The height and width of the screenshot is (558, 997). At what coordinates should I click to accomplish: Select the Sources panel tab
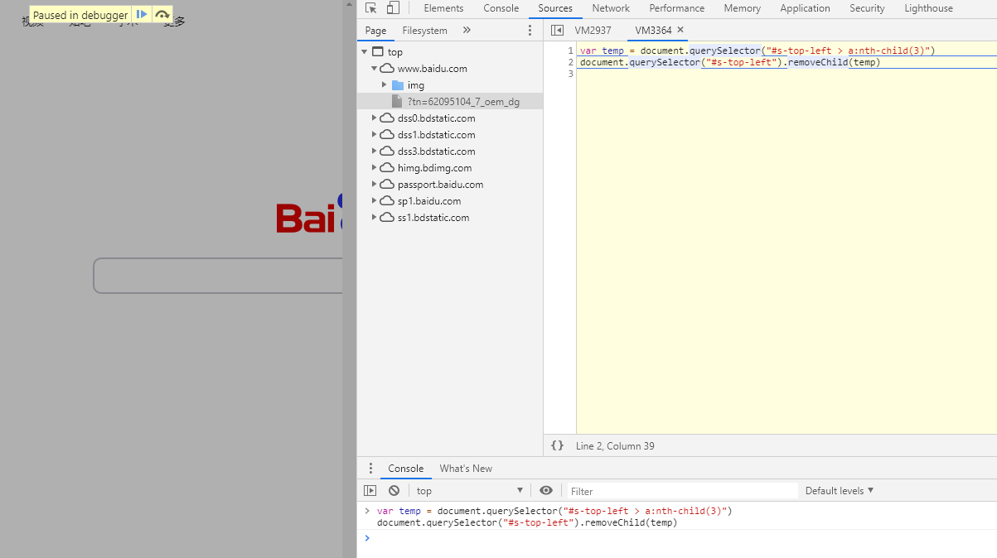[x=555, y=8]
